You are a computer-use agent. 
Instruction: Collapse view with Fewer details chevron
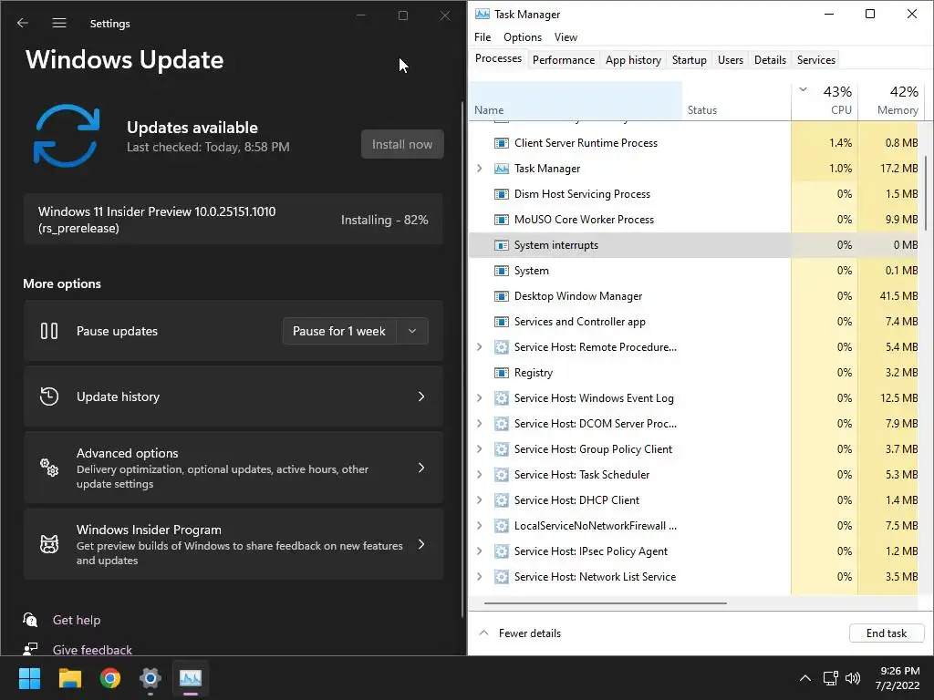pos(483,633)
